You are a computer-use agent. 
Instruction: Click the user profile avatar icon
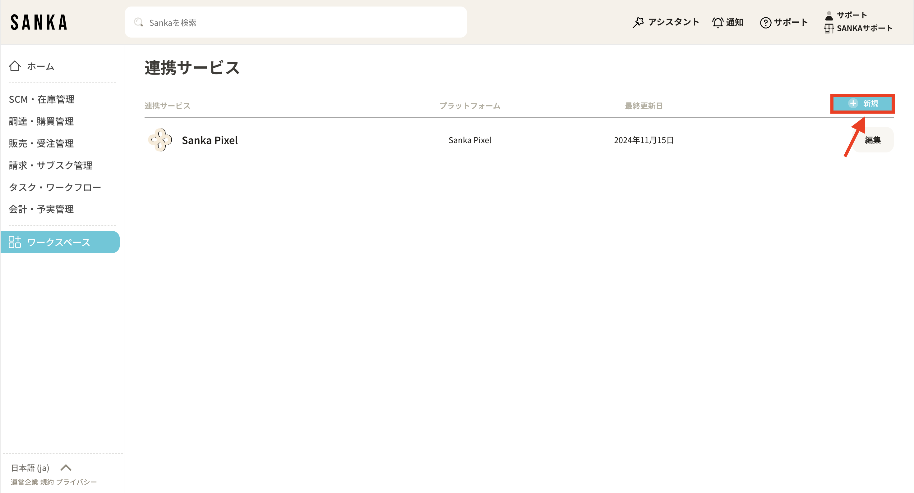point(829,15)
